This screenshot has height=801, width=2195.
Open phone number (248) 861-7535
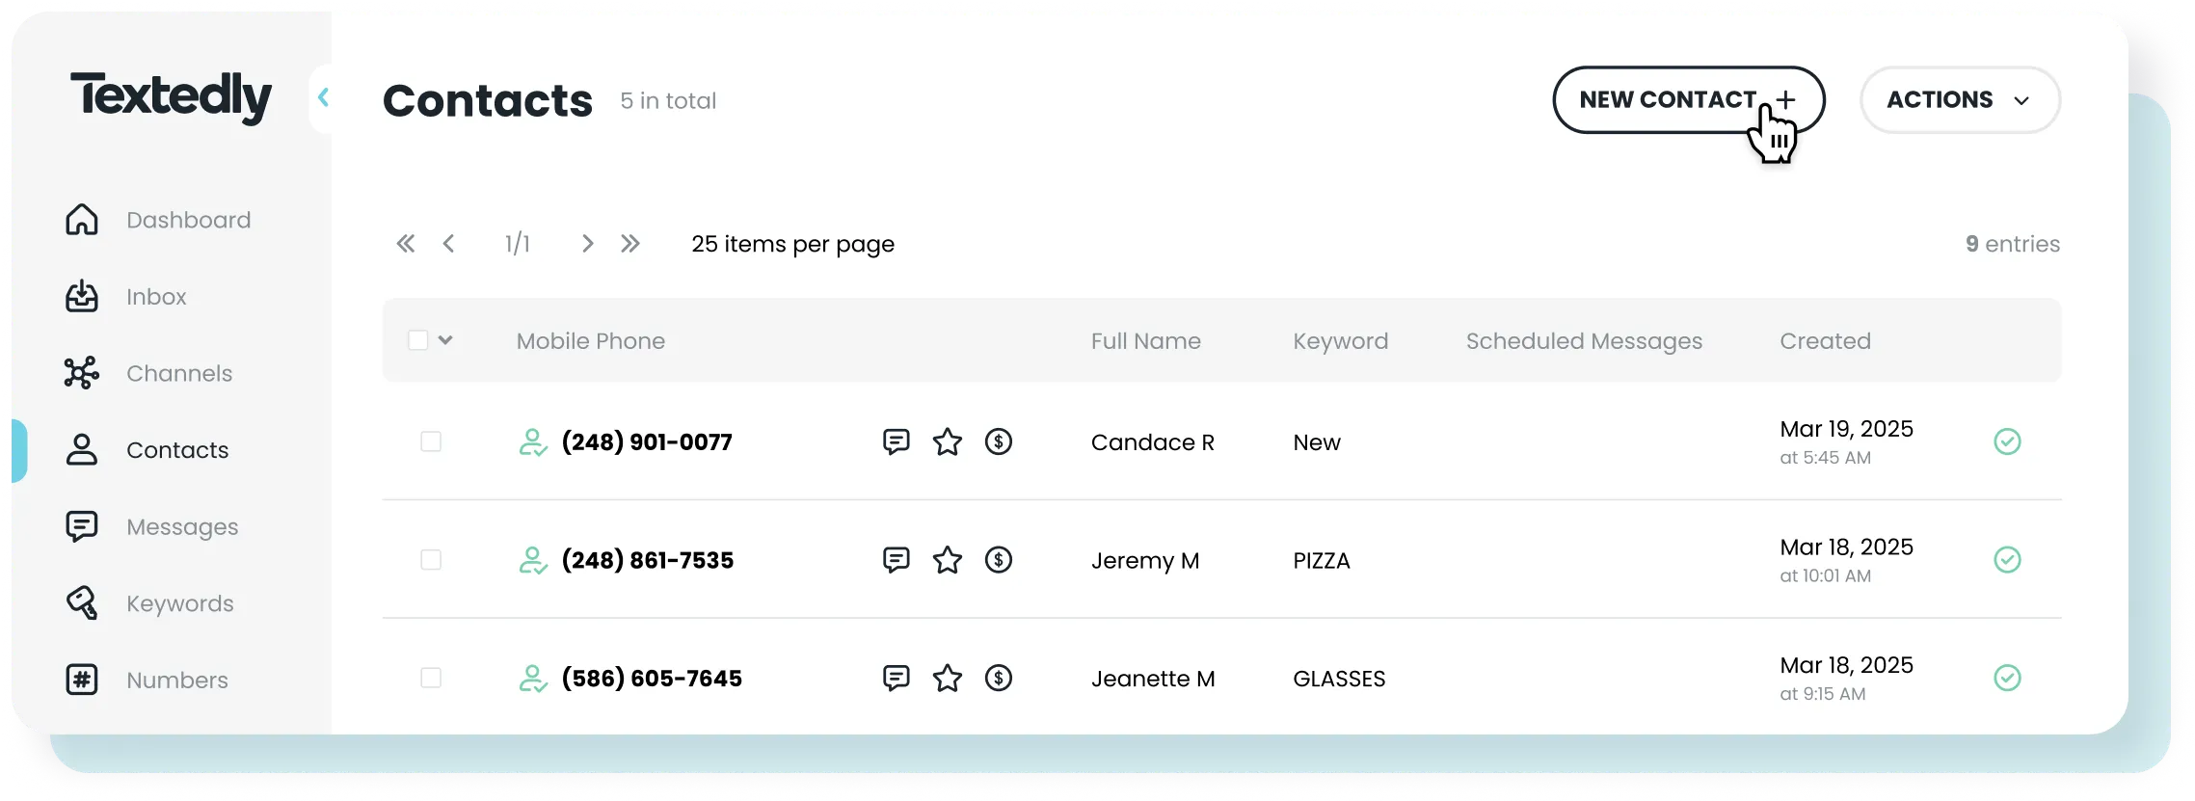pos(648,561)
